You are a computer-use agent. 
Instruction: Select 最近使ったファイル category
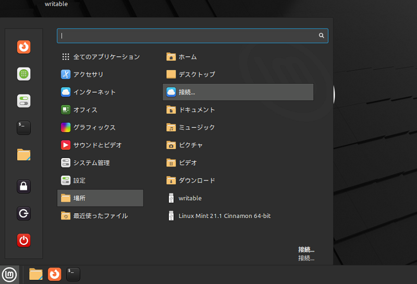100,216
